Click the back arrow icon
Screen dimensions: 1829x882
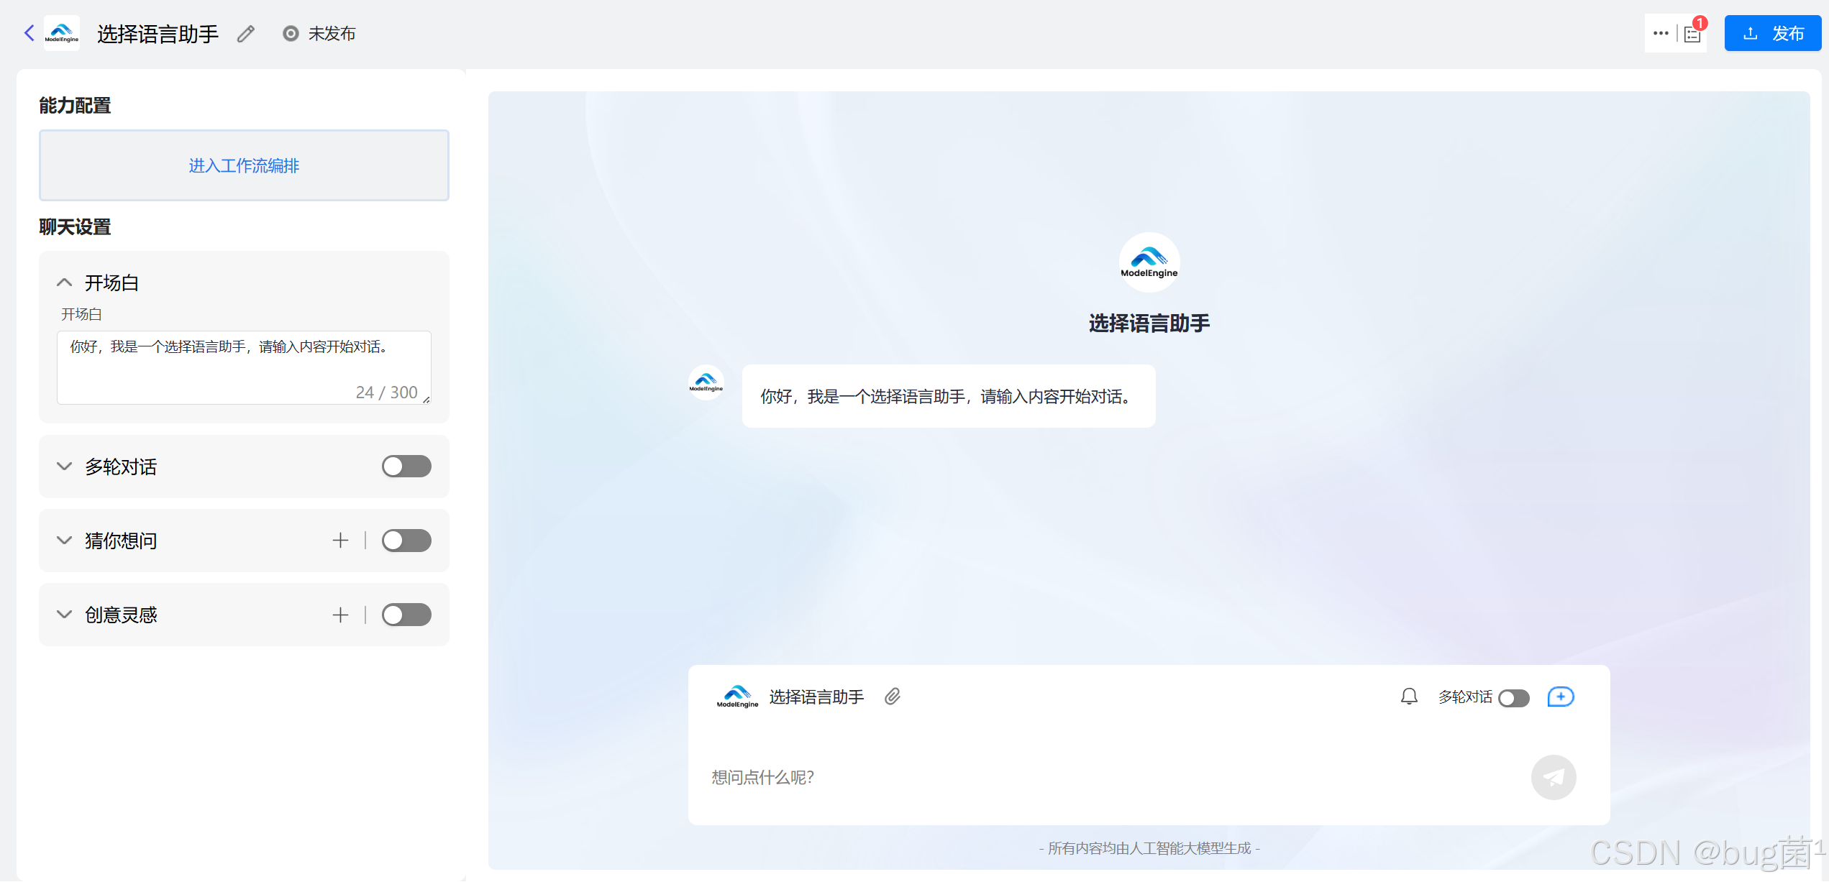29,33
